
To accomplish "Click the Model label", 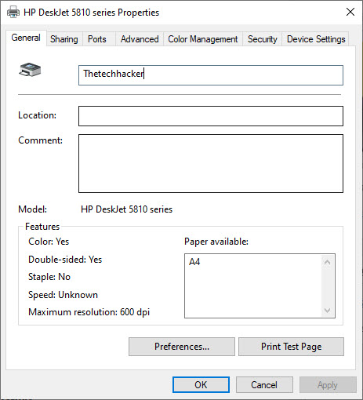I will [32, 209].
